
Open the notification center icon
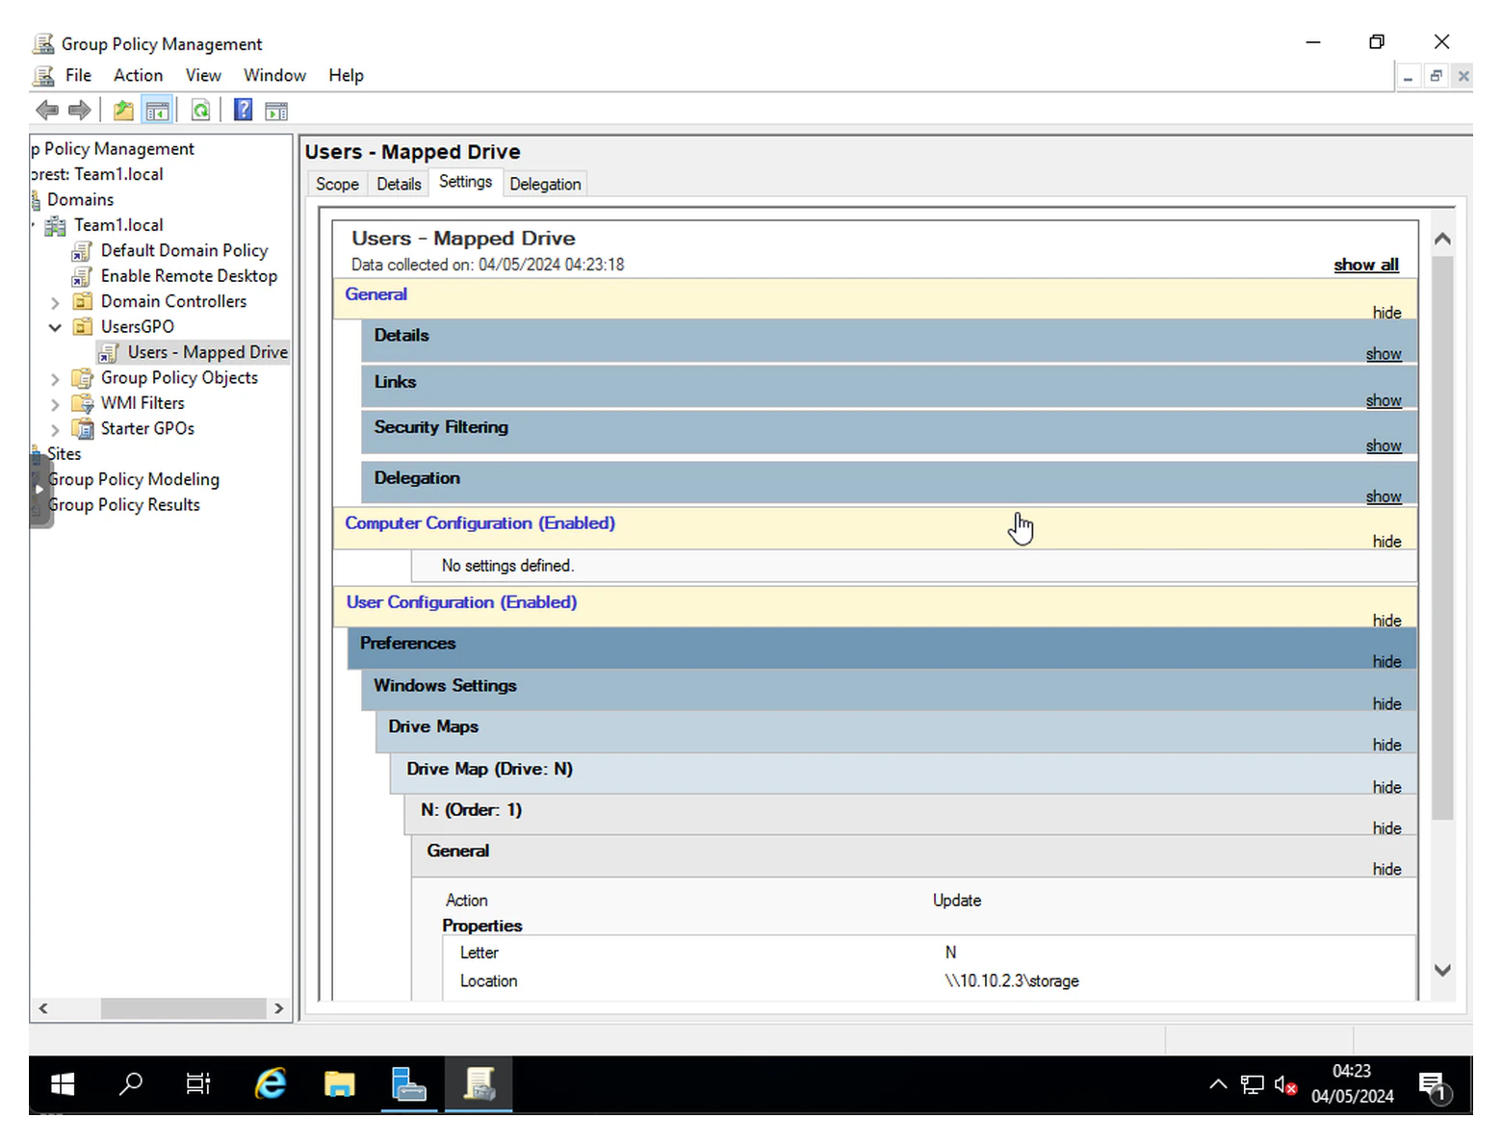click(x=1434, y=1086)
